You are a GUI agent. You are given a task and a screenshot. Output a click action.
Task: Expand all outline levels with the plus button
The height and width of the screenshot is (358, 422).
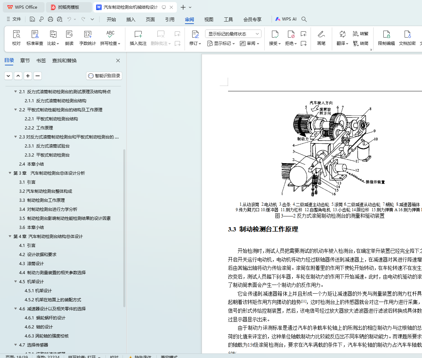click(x=28, y=76)
